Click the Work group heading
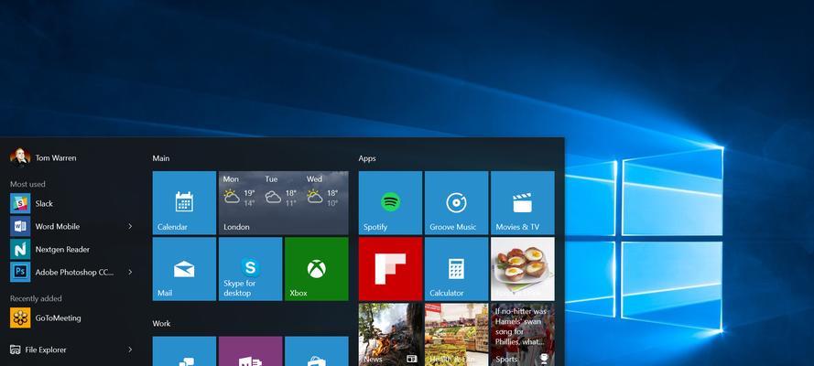Screen dimensions: 814x366 click(x=161, y=324)
